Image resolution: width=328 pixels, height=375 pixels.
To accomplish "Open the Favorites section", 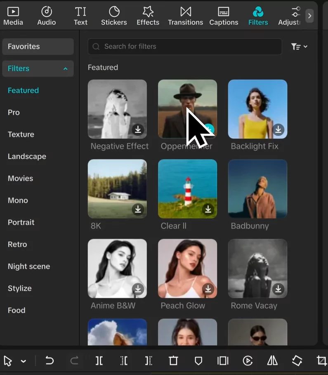I will tap(38, 46).
